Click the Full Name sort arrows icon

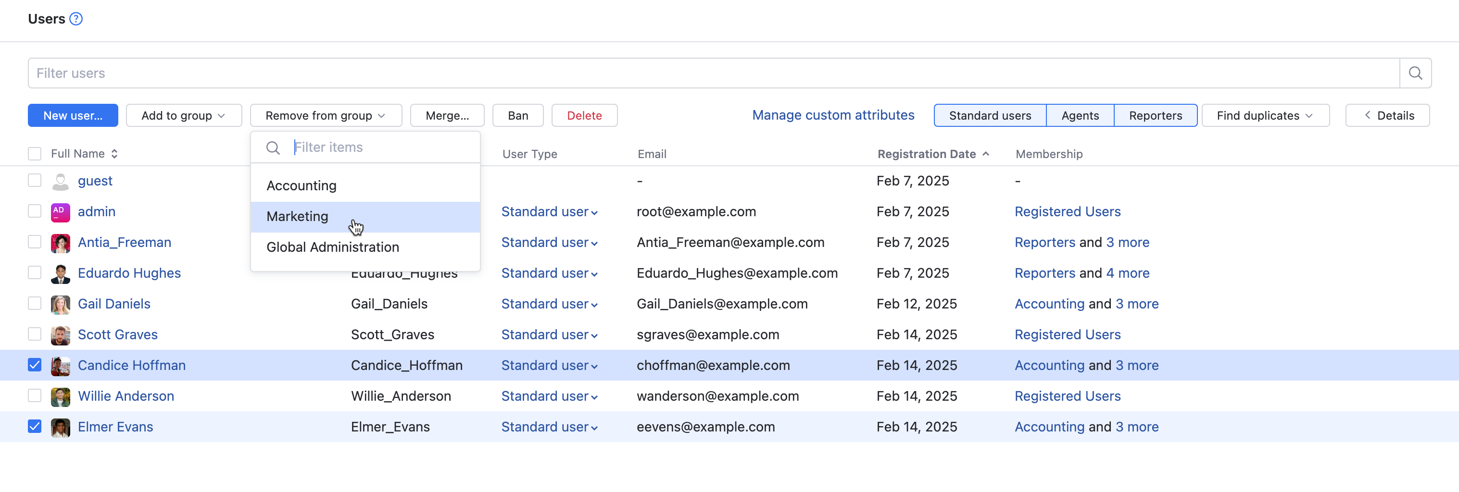(x=114, y=154)
